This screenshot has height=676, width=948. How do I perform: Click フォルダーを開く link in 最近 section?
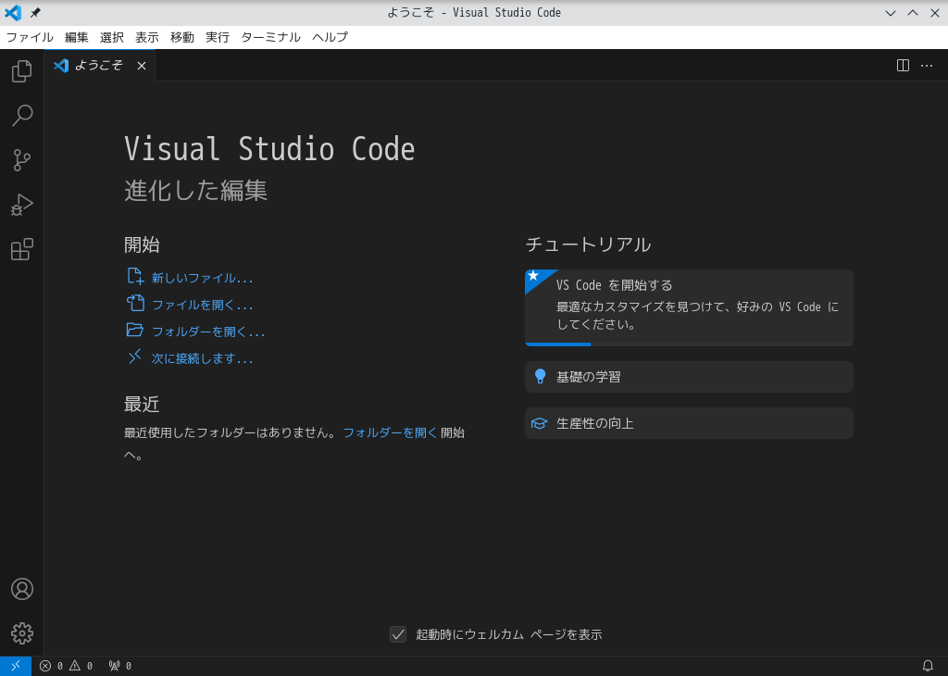(390, 433)
